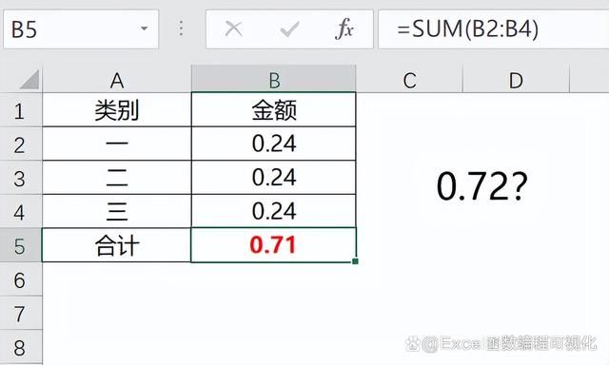Image resolution: width=609 pixels, height=365 pixels.
Task: Click cell A3 containing 二
Action: pyautogui.click(x=117, y=177)
